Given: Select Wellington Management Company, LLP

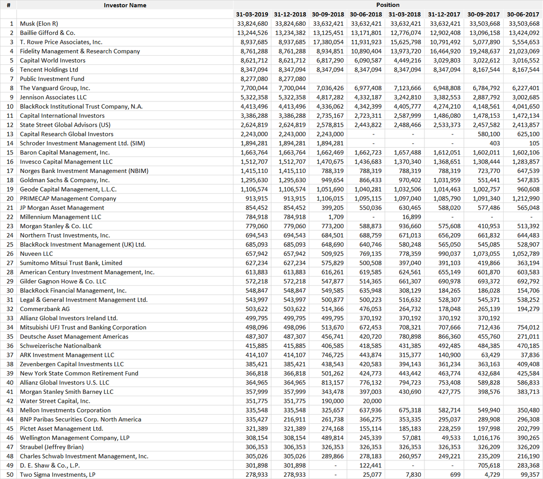Looking at the screenshot, I should point(75,438).
